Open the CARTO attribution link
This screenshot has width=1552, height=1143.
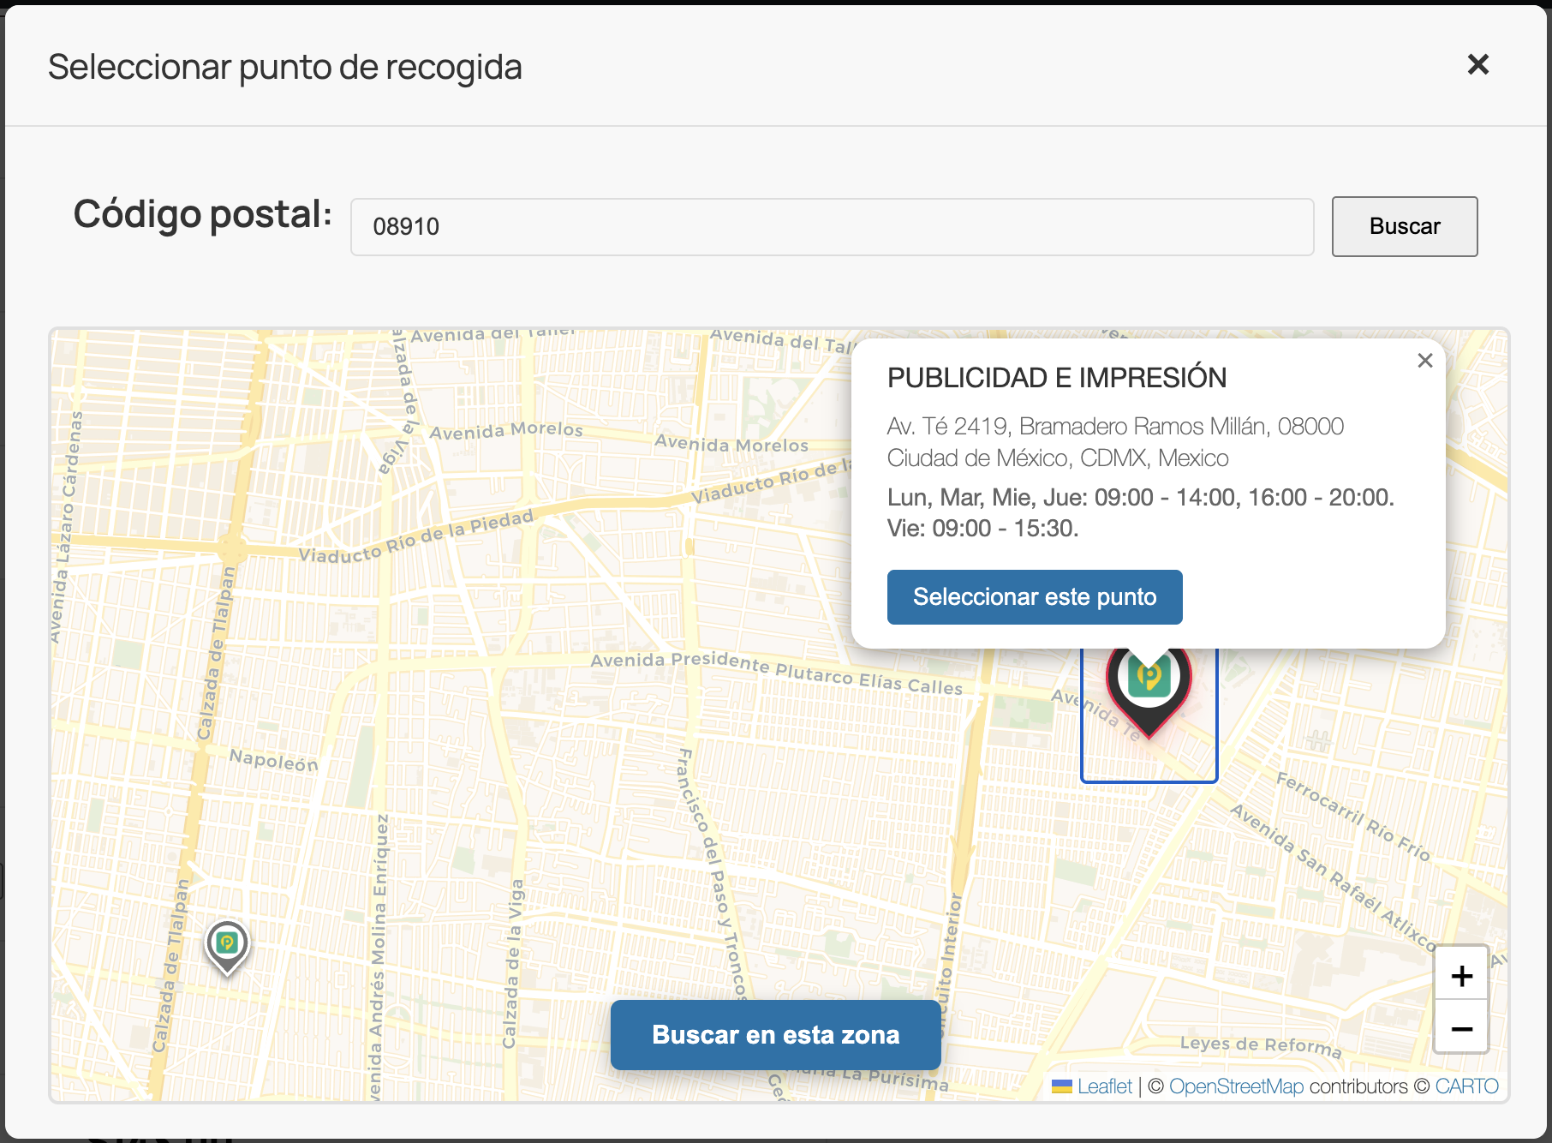coord(1466,1086)
